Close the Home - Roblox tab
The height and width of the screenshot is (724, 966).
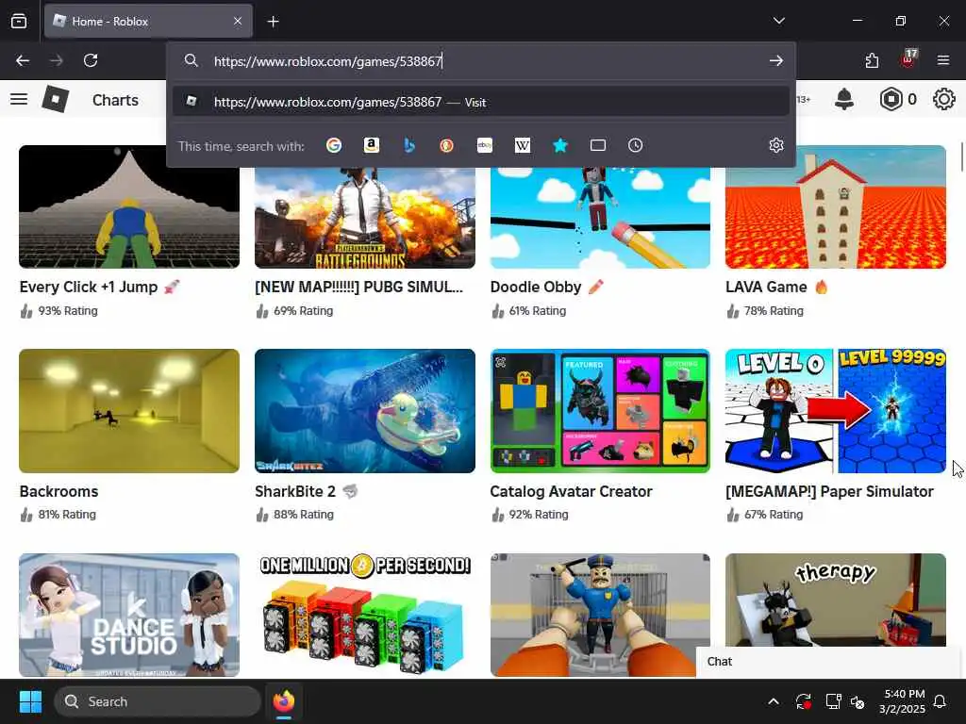point(238,21)
